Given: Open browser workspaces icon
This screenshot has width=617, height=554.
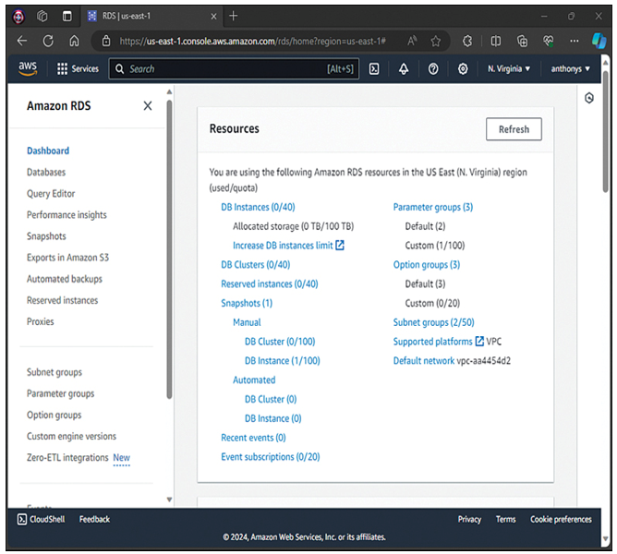Looking at the screenshot, I should click(x=42, y=16).
